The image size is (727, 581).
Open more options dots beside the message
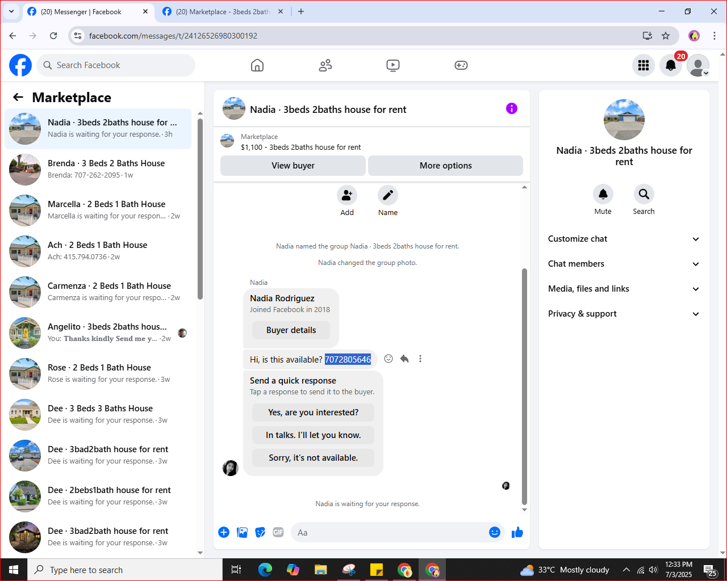point(420,359)
